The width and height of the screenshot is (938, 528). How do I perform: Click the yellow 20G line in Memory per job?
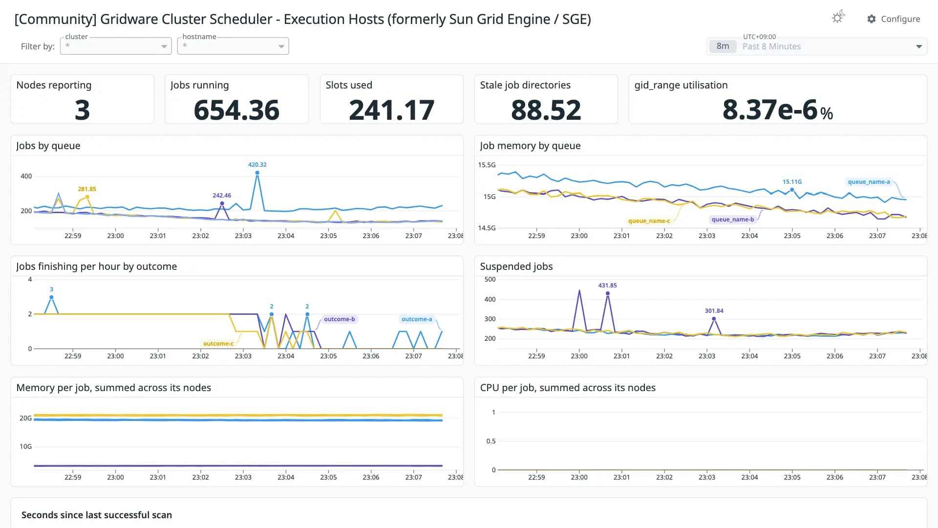pos(238,415)
